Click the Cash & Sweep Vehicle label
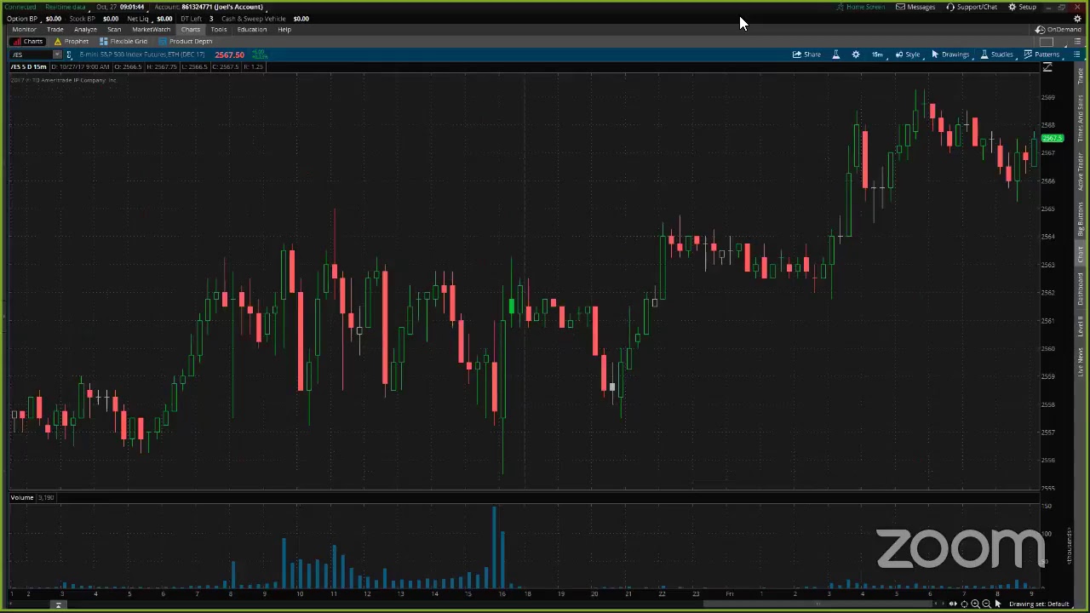1090x613 pixels. click(254, 18)
